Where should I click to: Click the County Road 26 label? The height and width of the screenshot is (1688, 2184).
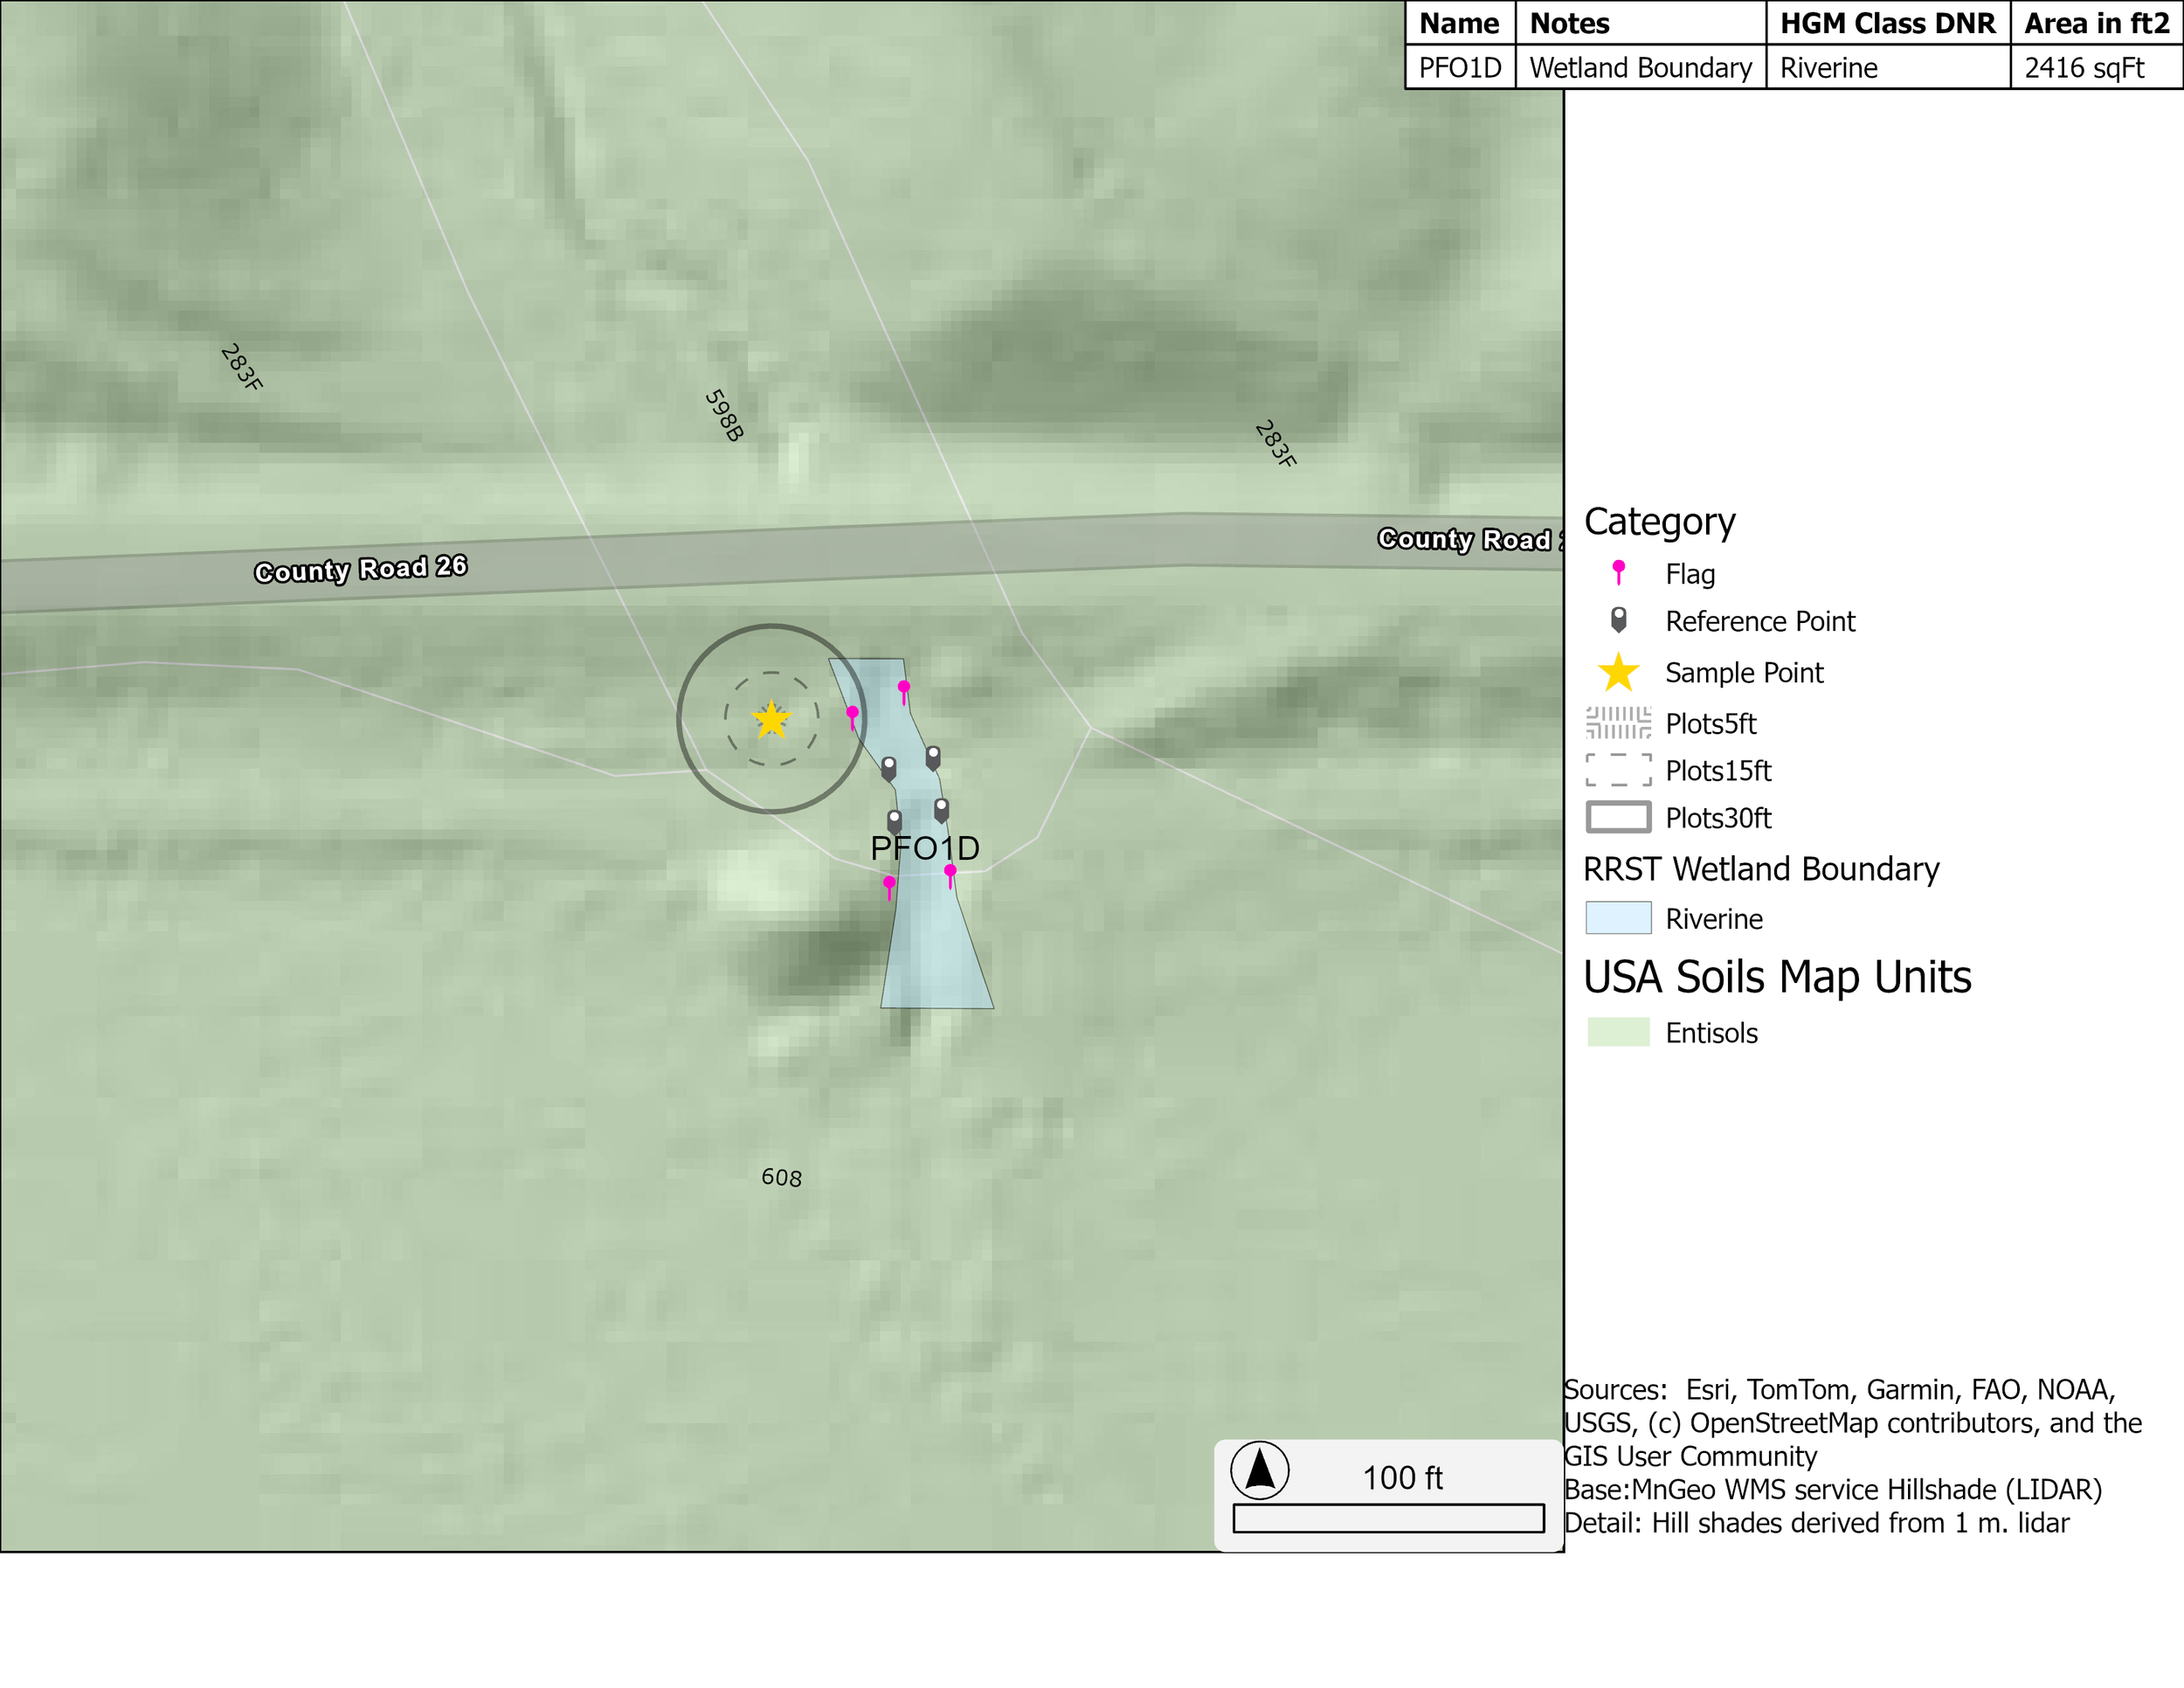[360, 569]
